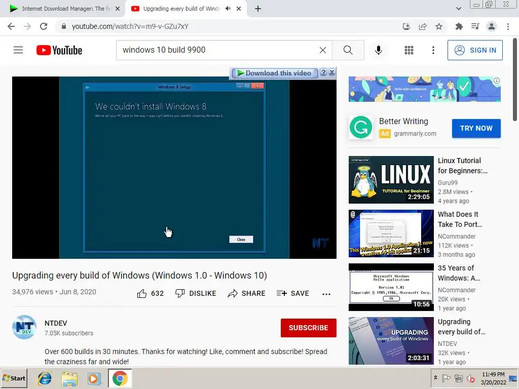Open the What Does It Take To Port video
Image resolution: width=519 pixels, height=389 pixels.
(391, 233)
